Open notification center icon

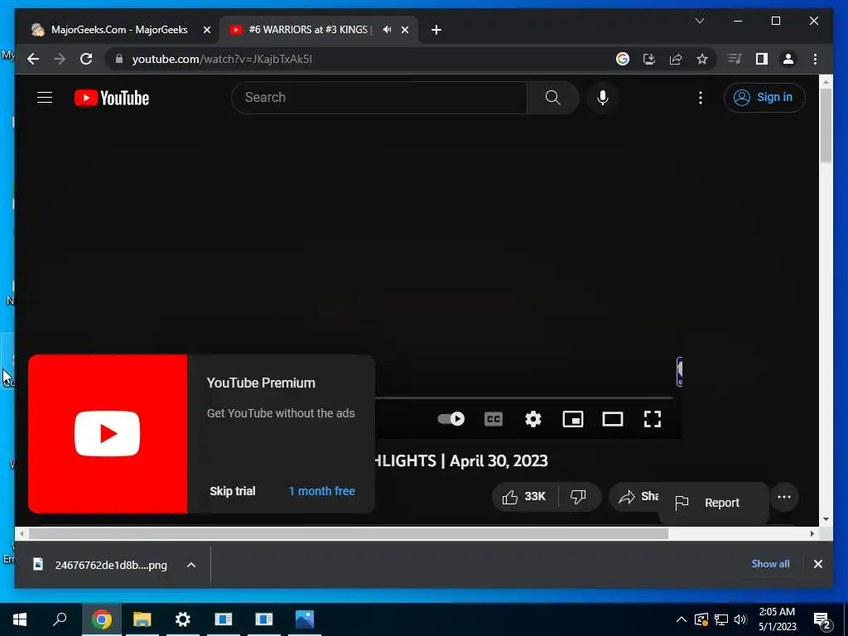(822, 619)
